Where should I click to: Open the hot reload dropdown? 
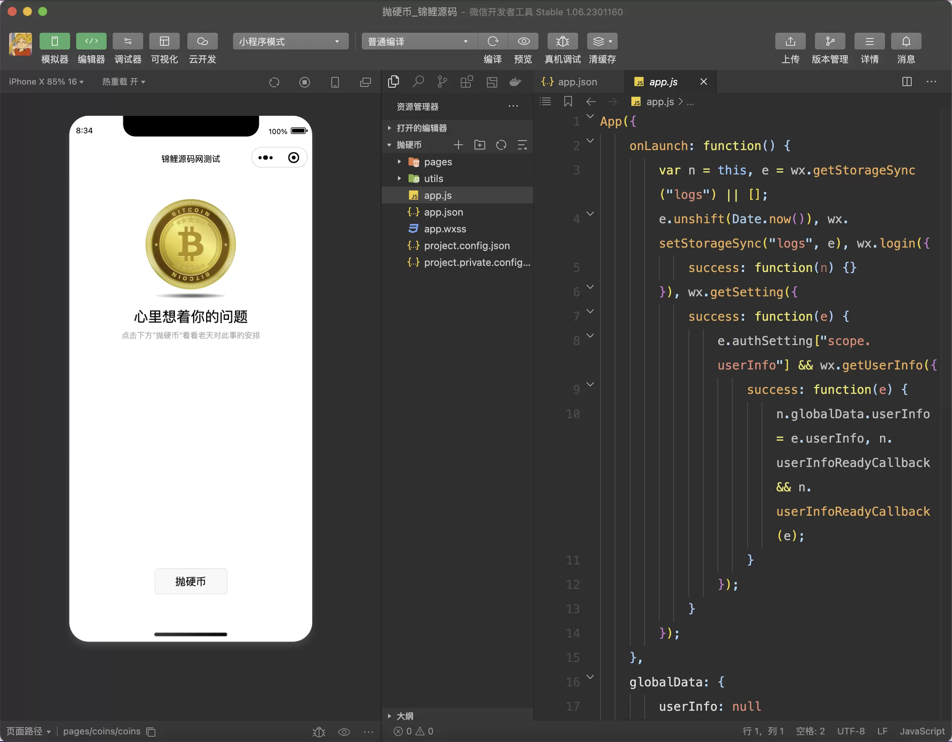coord(124,82)
